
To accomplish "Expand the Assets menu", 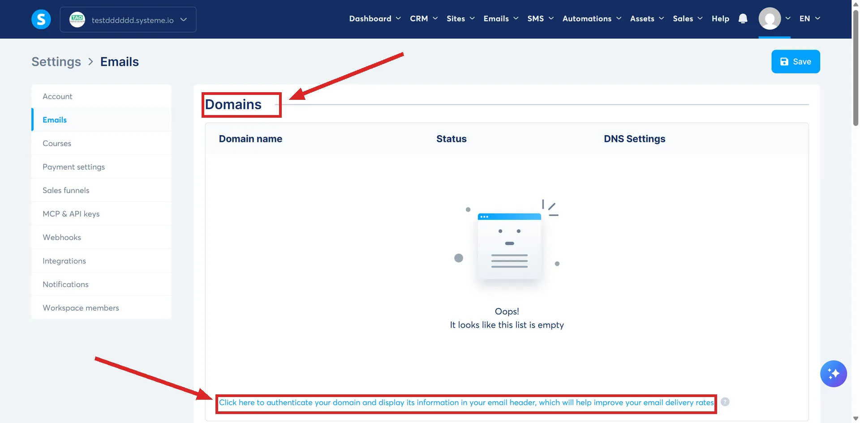I will (647, 19).
